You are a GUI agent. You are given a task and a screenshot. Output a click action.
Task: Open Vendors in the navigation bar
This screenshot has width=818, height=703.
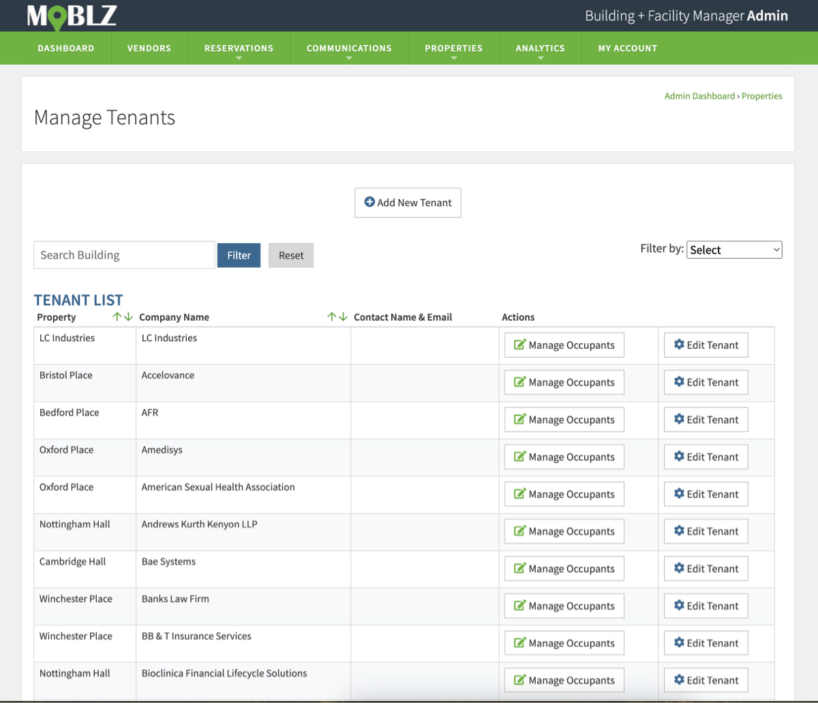149,48
